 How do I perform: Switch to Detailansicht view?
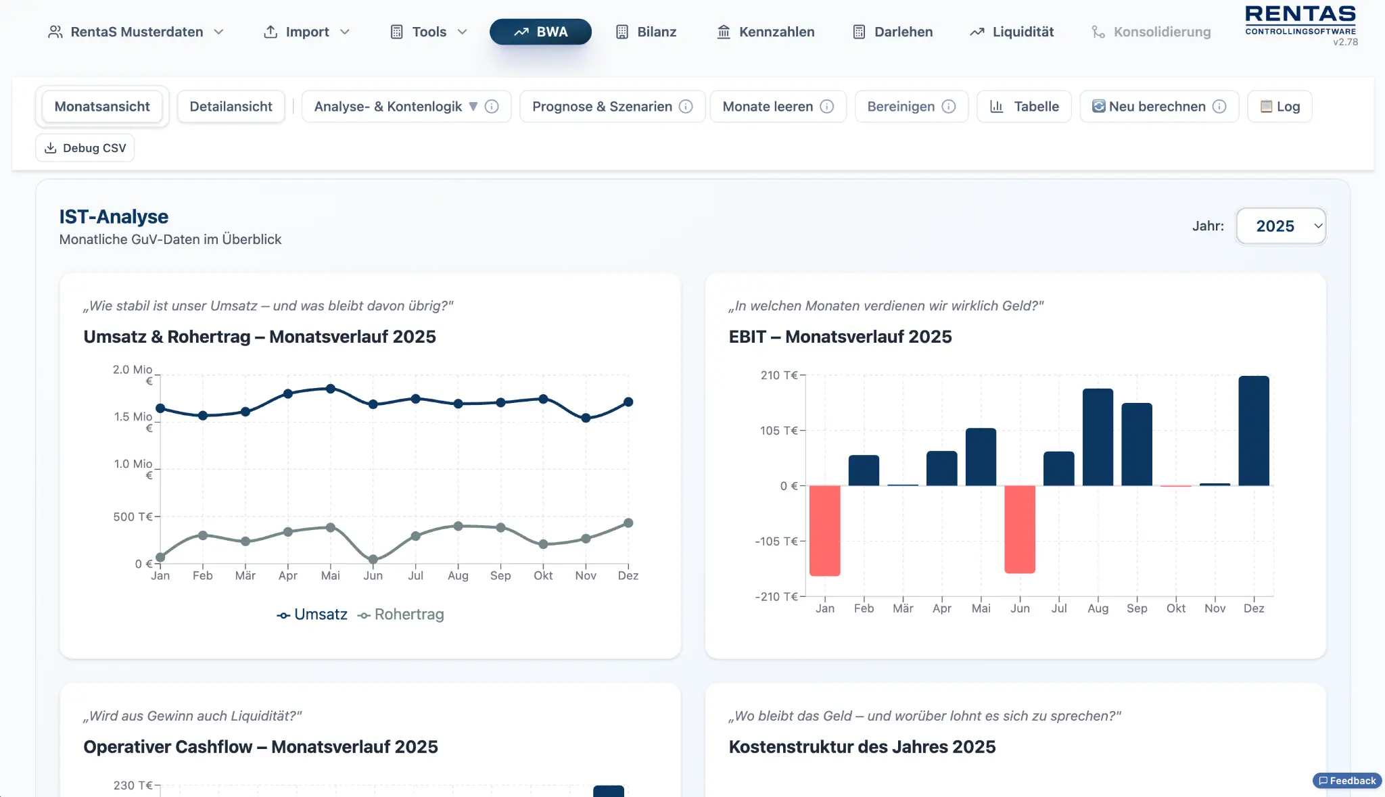[x=231, y=106]
